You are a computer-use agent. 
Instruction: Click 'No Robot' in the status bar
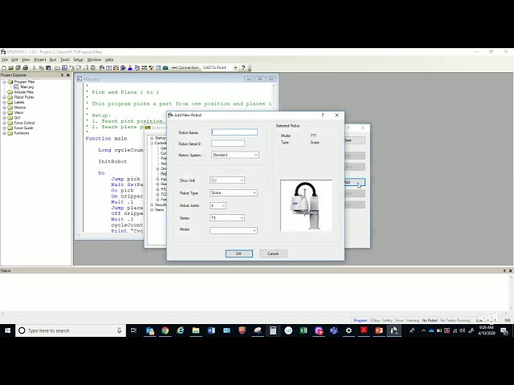430,320
